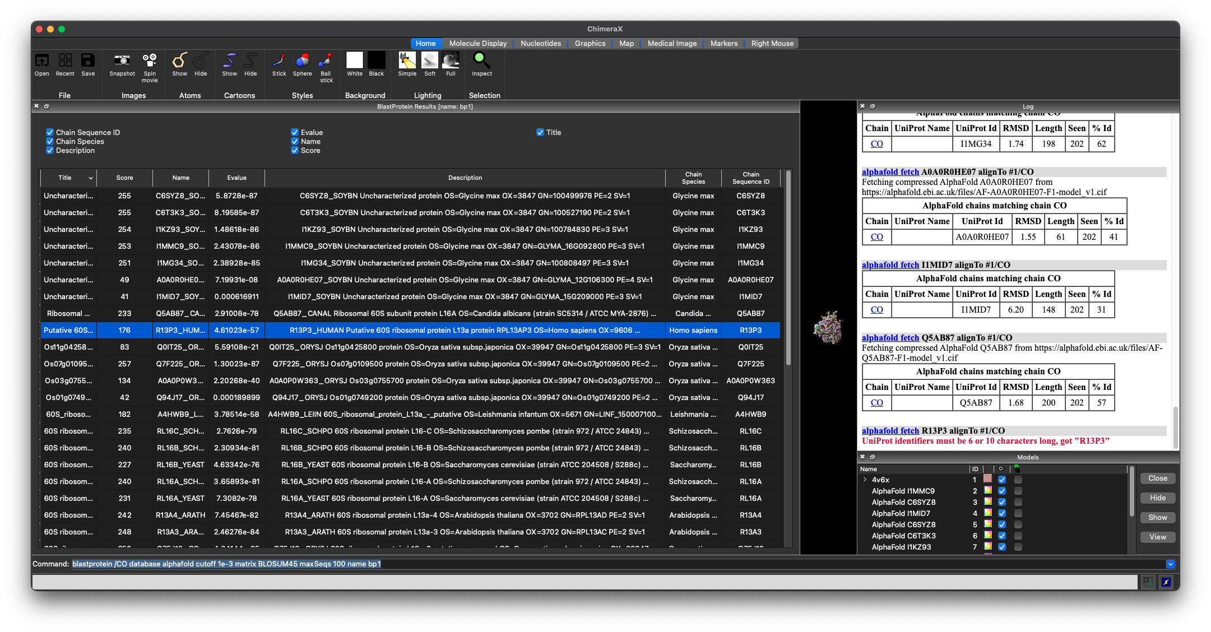1211x632 pixels.
Task: Uncheck the Chain Species checkbox
Action: 50,142
